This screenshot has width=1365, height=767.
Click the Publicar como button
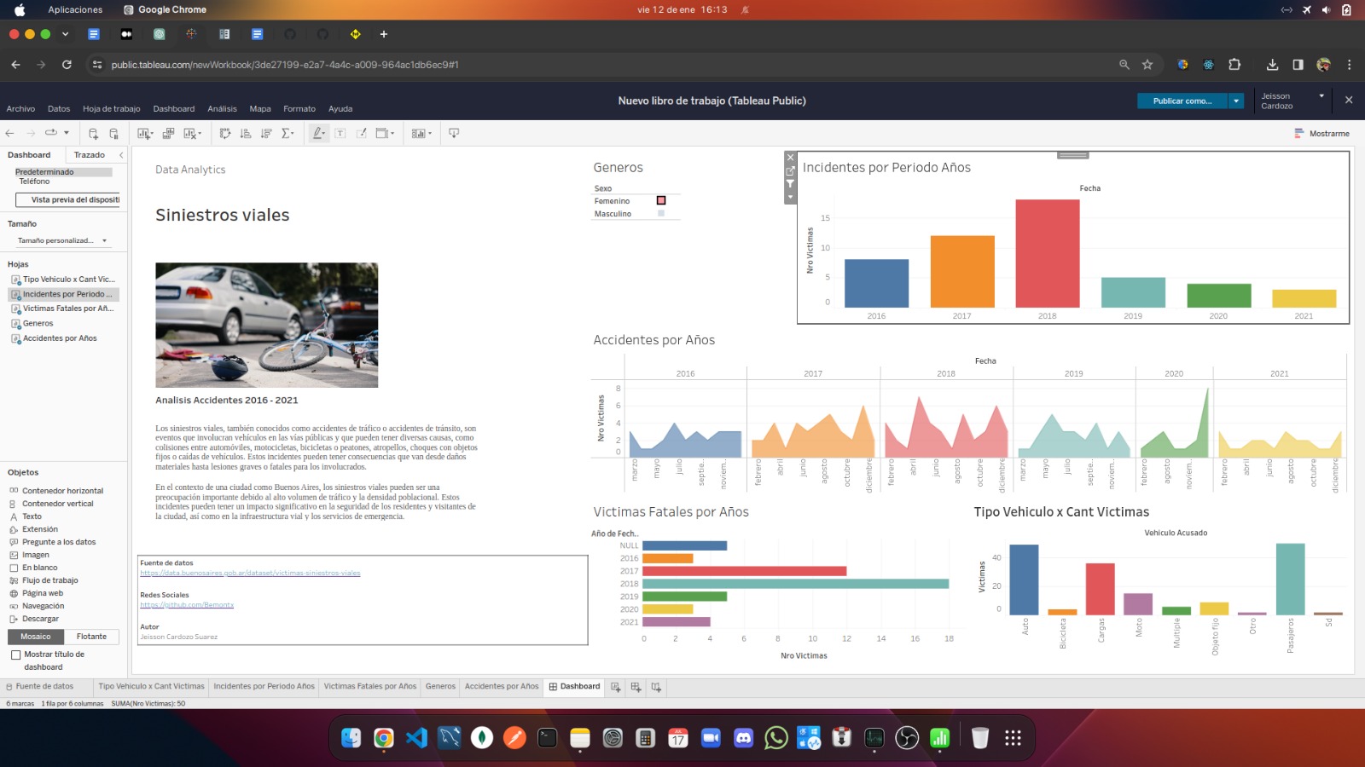click(x=1182, y=101)
